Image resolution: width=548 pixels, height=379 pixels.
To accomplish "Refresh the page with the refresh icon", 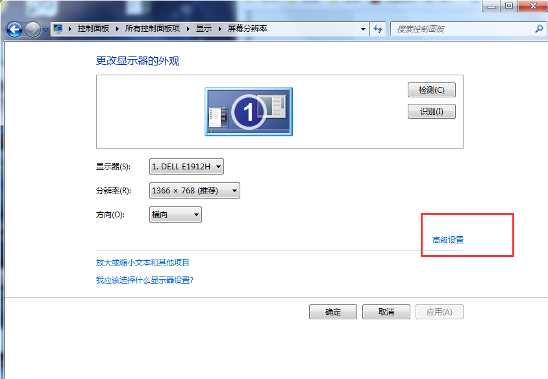I will click(378, 29).
